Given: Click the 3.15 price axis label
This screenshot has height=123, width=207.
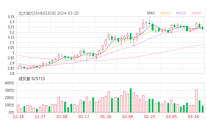Looking at the screenshot, I should pyautogui.click(x=11, y=37).
